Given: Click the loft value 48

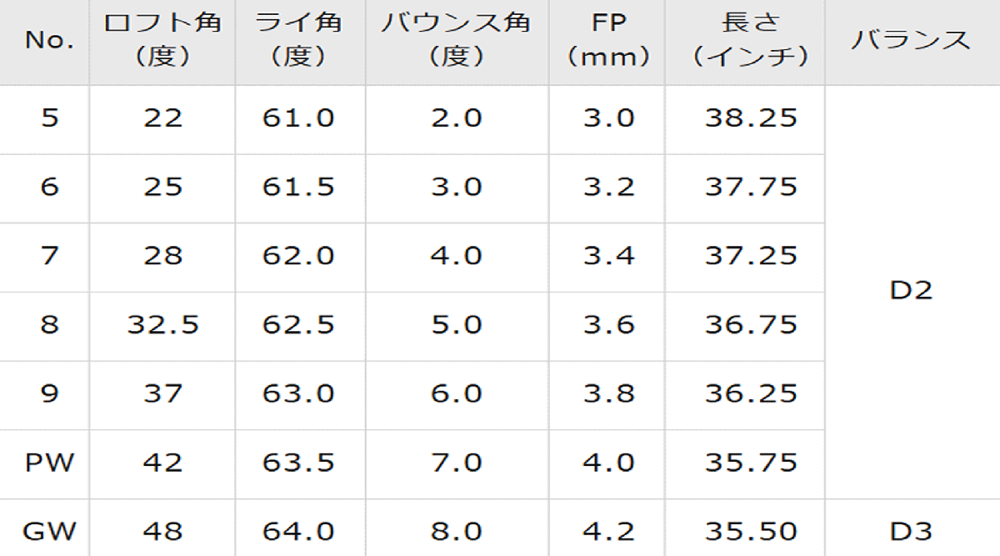Looking at the screenshot, I should pos(162,531).
